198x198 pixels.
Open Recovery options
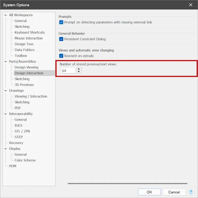pyautogui.click(x=16, y=143)
